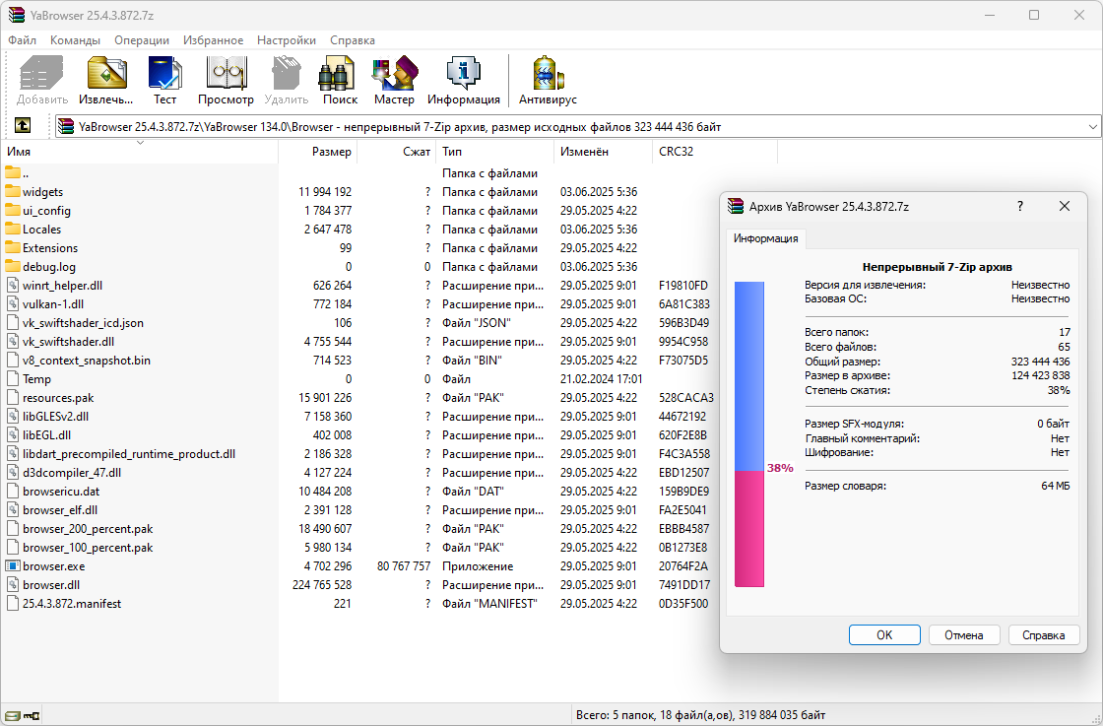Click the Extract To toolbar icon
The width and height of the screenshot is (1103, 726).
click(105, 80)
